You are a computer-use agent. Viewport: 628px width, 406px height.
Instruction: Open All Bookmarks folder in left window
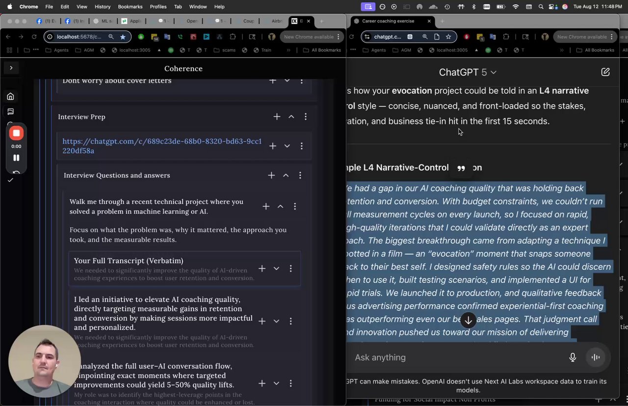322,50
